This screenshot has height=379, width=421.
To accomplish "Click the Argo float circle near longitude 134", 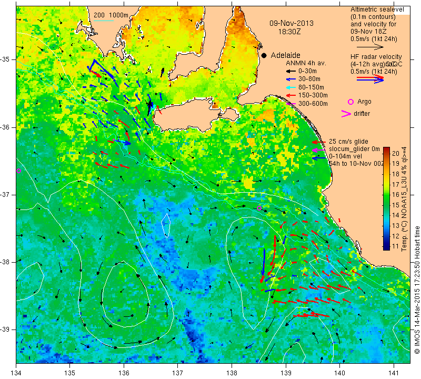I will 18,171.
